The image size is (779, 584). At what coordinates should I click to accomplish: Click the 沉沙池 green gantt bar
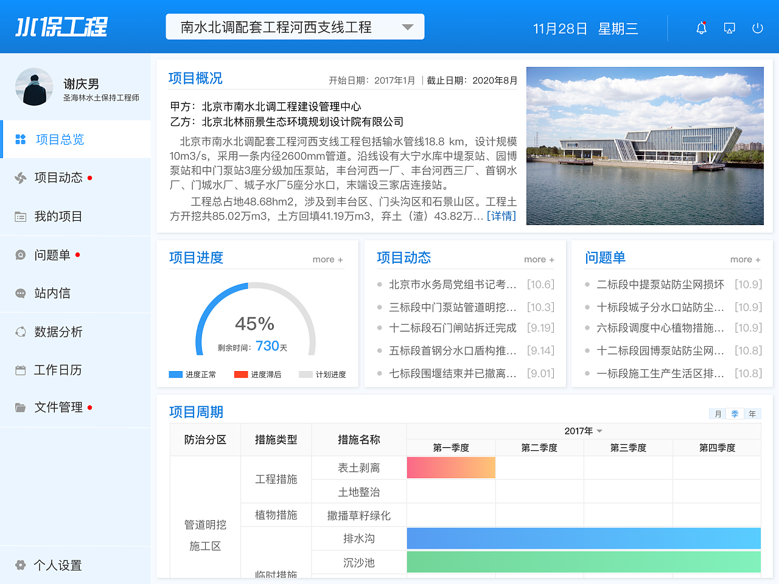click(584, 562)
